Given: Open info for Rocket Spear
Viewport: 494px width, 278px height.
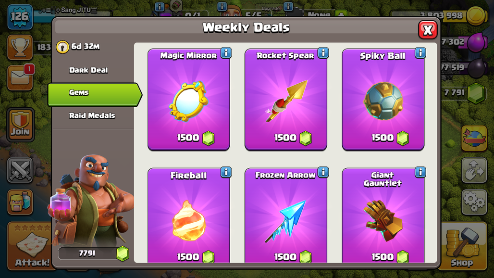Looking at the screenshot, I should [x=323, y=53].
